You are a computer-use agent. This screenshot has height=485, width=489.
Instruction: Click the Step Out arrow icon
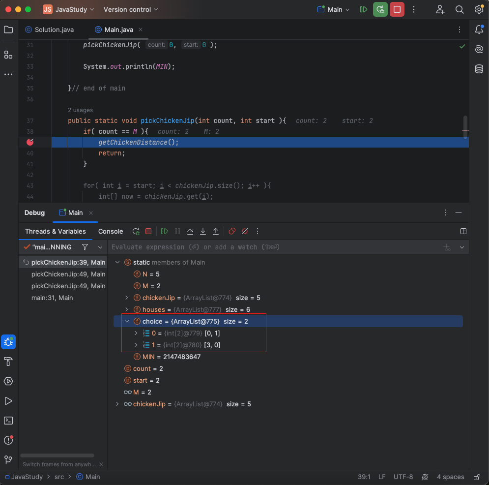click(215, 231)
